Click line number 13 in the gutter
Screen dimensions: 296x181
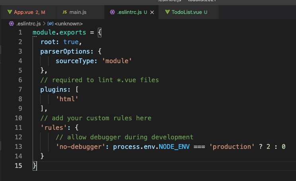click(x=18, y=146)
